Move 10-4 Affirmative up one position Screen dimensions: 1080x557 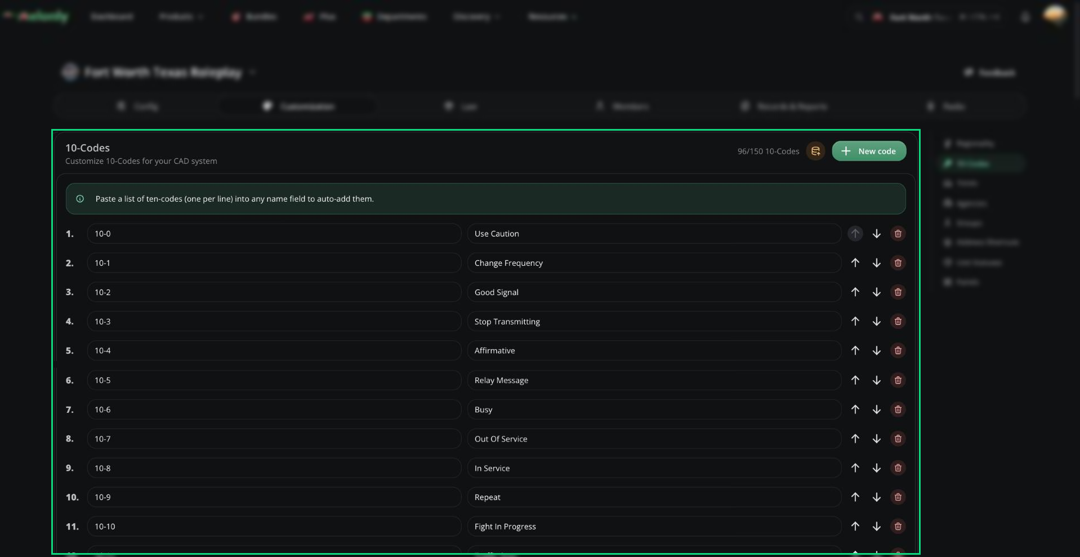855,350
